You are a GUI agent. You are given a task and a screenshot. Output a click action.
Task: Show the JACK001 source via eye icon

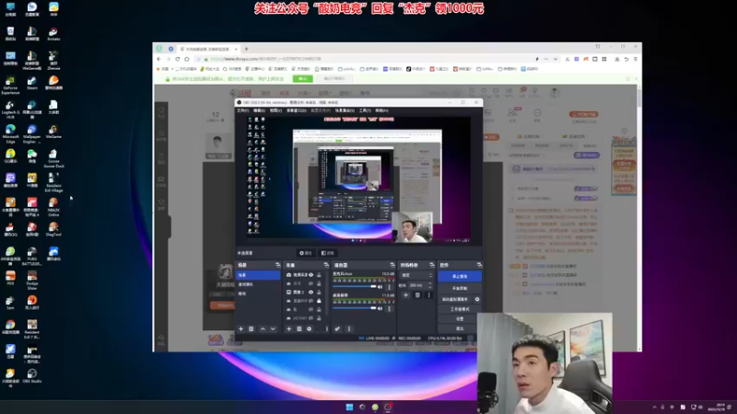(x=310, y=318)
